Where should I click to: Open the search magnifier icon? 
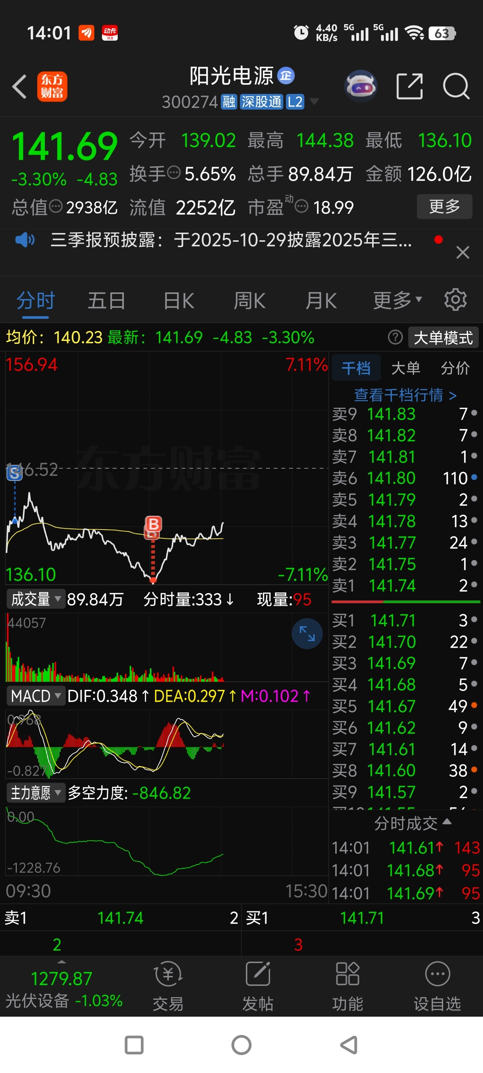[456, 86]
